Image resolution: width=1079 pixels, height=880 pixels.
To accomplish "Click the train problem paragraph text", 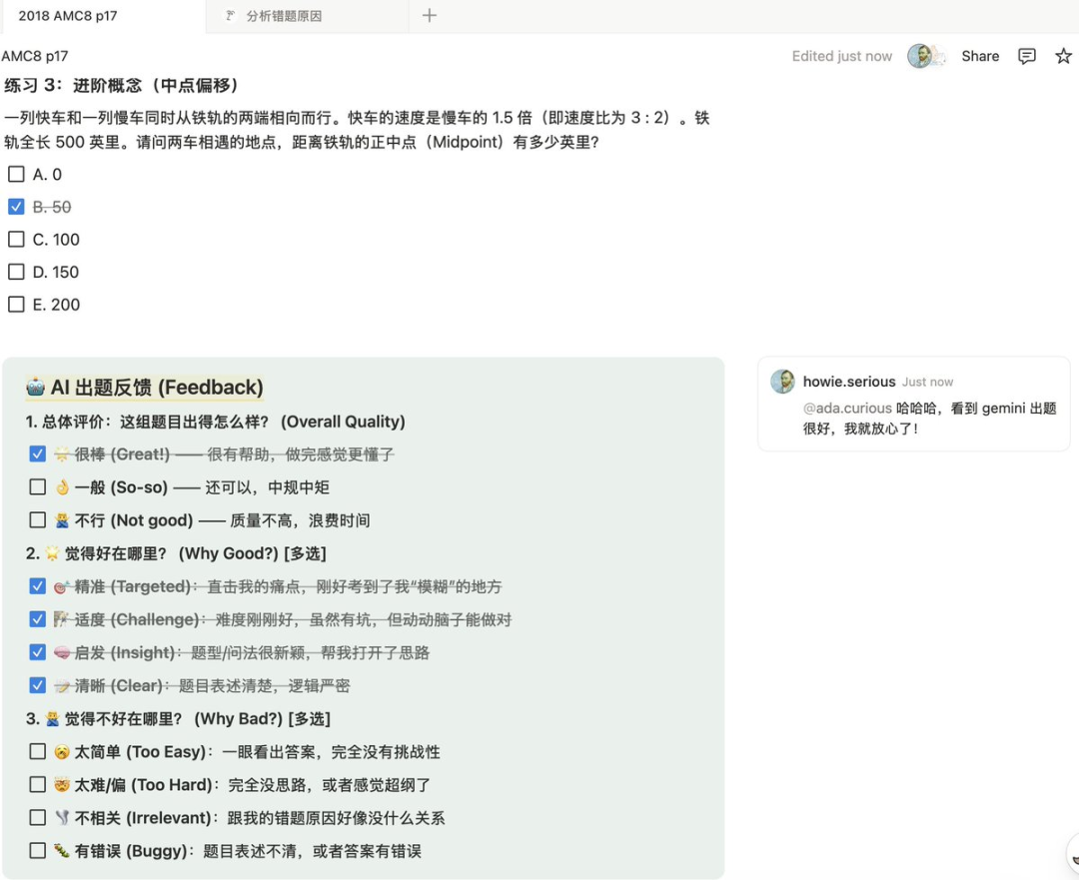I will click(357, 129).
